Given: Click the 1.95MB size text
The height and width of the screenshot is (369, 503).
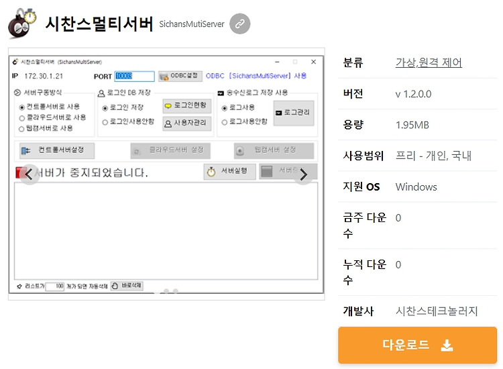Looking at the screenshot, I should (x=412, y=125).
